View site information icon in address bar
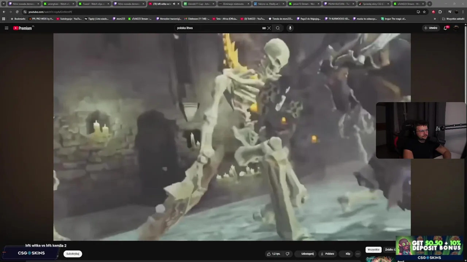 [25, 12]
